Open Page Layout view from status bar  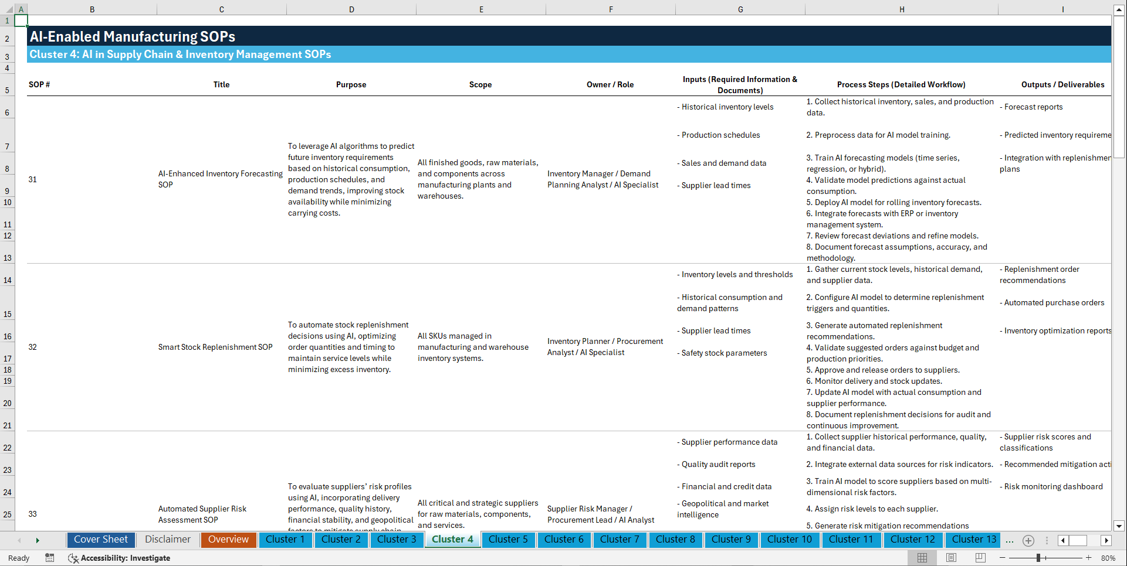click(x=950, y=558)
